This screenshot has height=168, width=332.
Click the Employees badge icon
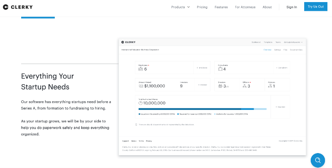click(x=141, y=69)
